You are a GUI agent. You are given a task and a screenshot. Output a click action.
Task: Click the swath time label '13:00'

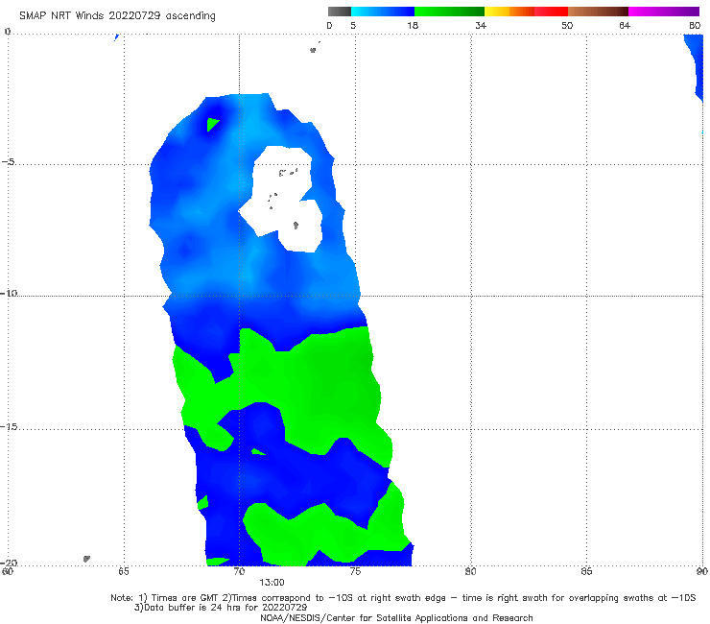[x=272, y=583]
